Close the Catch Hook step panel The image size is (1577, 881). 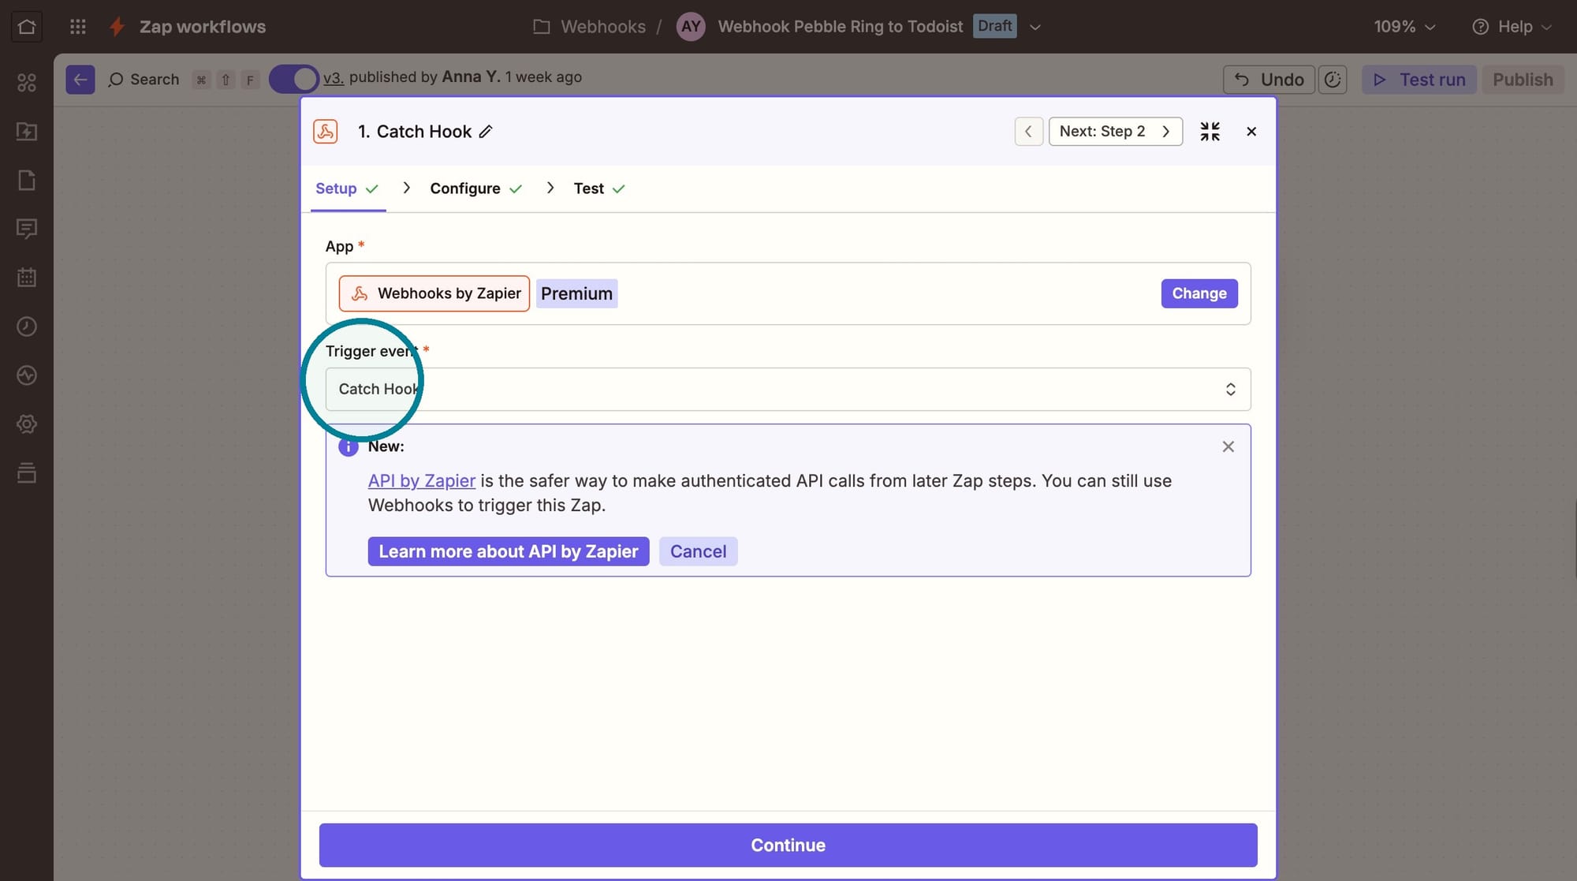coord(1251,132)
